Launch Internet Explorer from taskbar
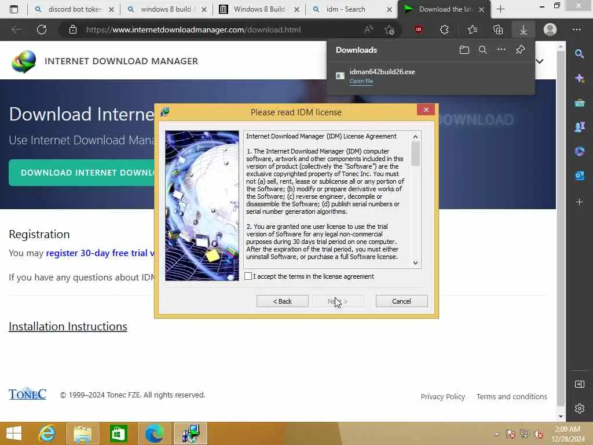Viewport: 593px width, 445px height. tap(47, 433)
